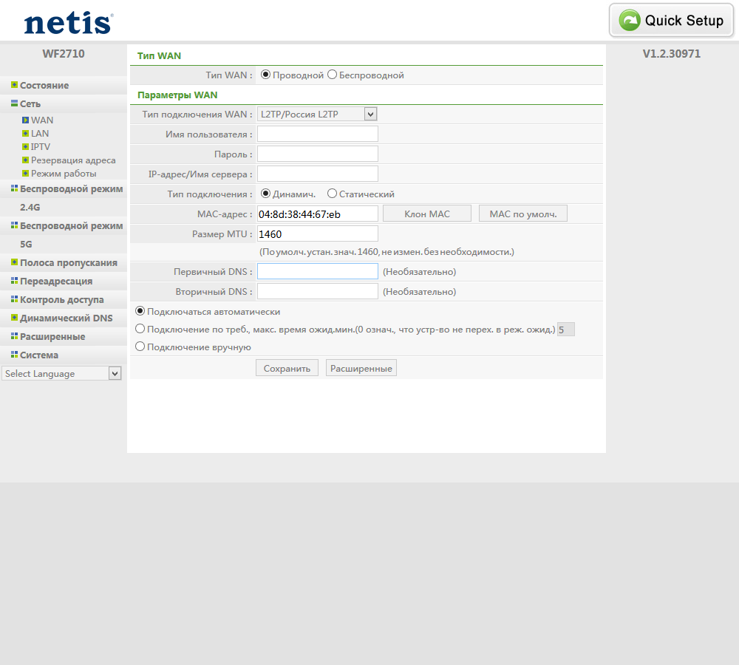The height and width of the screenshot is (665, 739).
Task: Click the V1.2.30971 version text
Action: [672, 54]
